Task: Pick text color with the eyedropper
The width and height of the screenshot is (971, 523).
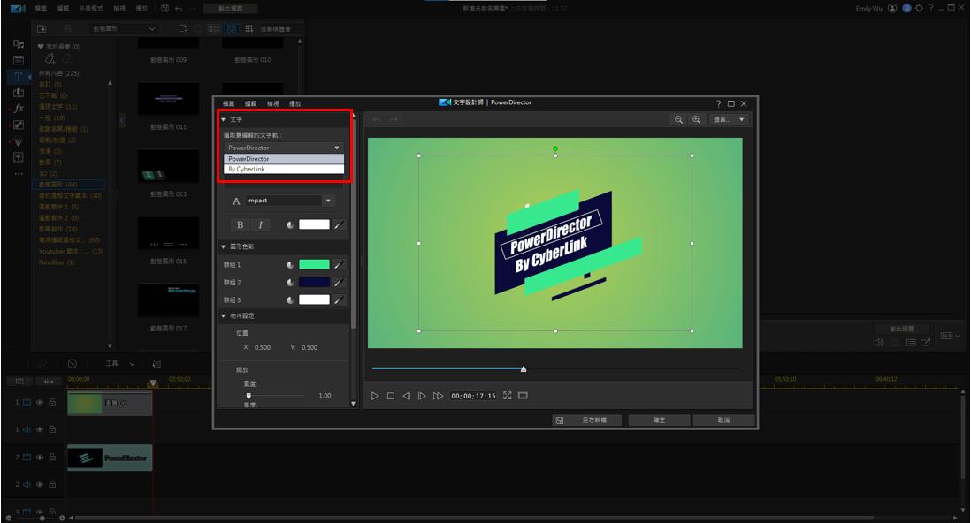Action: click(x=339, y=224)
